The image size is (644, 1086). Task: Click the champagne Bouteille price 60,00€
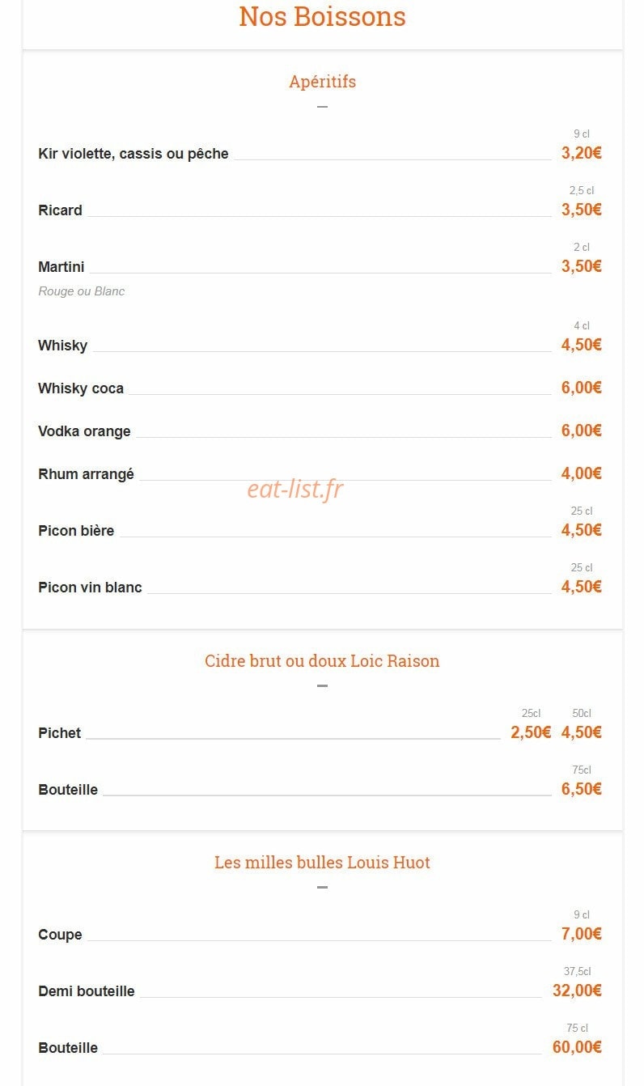[x=578, y=1047]
